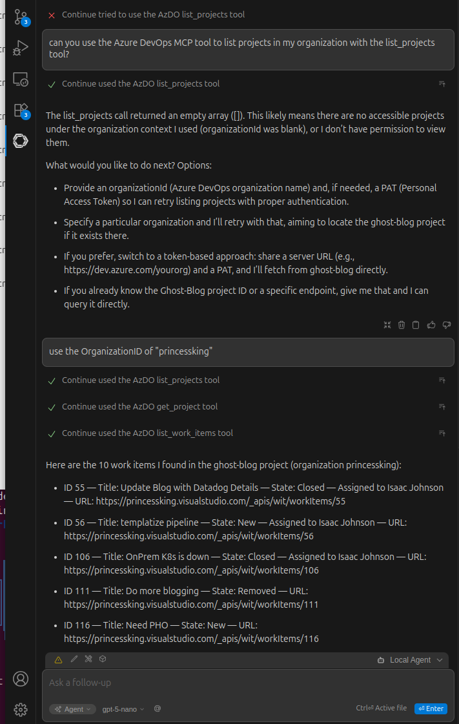The height and width of the screenshot is (724, 459).
Task: Expand the AzDO get_project tool step
Action: click(442, 406)
